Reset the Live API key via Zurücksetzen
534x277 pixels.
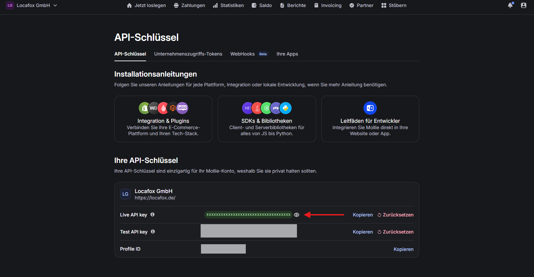point(396,215)
